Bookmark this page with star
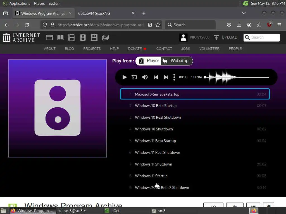 click(158, 25)
